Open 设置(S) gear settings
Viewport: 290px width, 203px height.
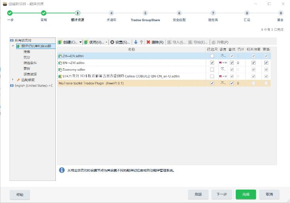tap(120, 42)
